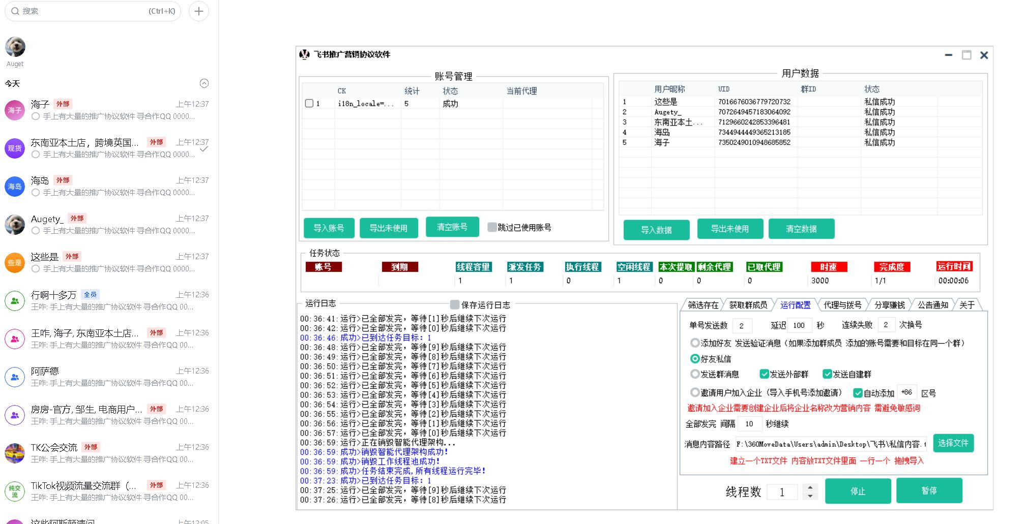
Task: Click the 飞书推广营销协议软件 title bar logo
Action: (305, 54)
